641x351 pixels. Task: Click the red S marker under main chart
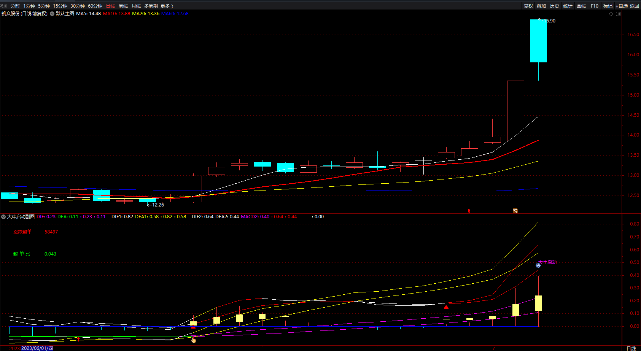[469, 211]
